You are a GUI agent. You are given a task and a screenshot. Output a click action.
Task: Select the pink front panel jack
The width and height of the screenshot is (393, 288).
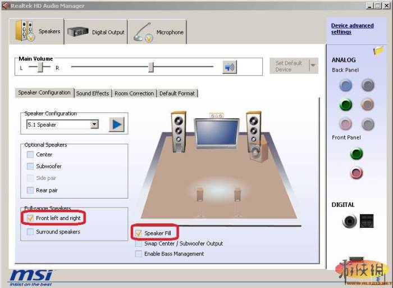tap(357, 173)
